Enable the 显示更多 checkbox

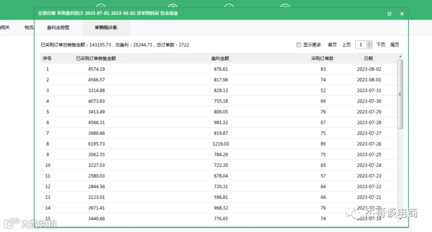299,45
